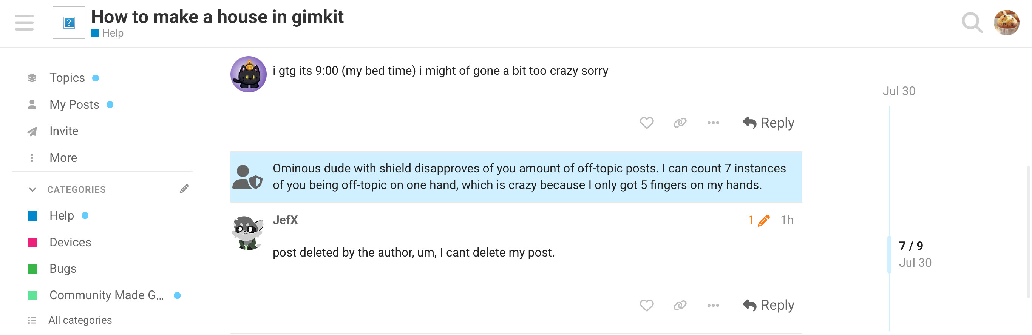View edit history pencil on JefX's post
This screenshot has width=1032, height=335.
(759, 220)
